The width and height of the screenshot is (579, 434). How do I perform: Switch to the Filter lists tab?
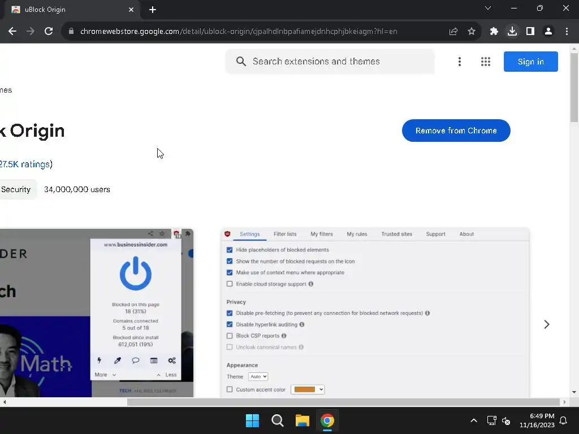tap(285, 234)
